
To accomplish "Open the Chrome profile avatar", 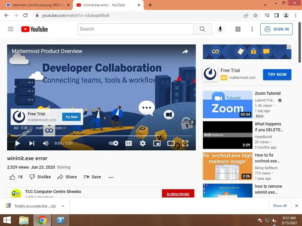I will [286, 15].
